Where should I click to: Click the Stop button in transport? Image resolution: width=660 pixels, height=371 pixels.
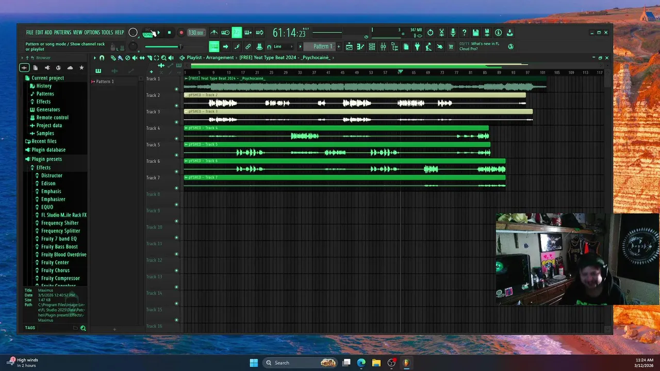coord(169,32)
